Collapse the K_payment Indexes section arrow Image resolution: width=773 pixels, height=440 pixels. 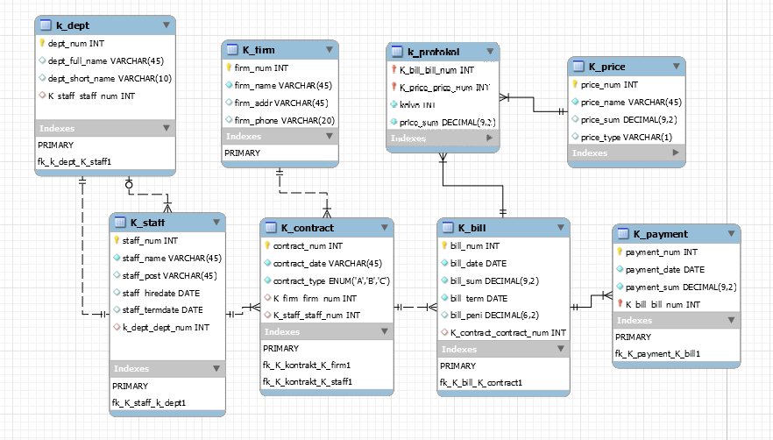[x=731, y=321]
